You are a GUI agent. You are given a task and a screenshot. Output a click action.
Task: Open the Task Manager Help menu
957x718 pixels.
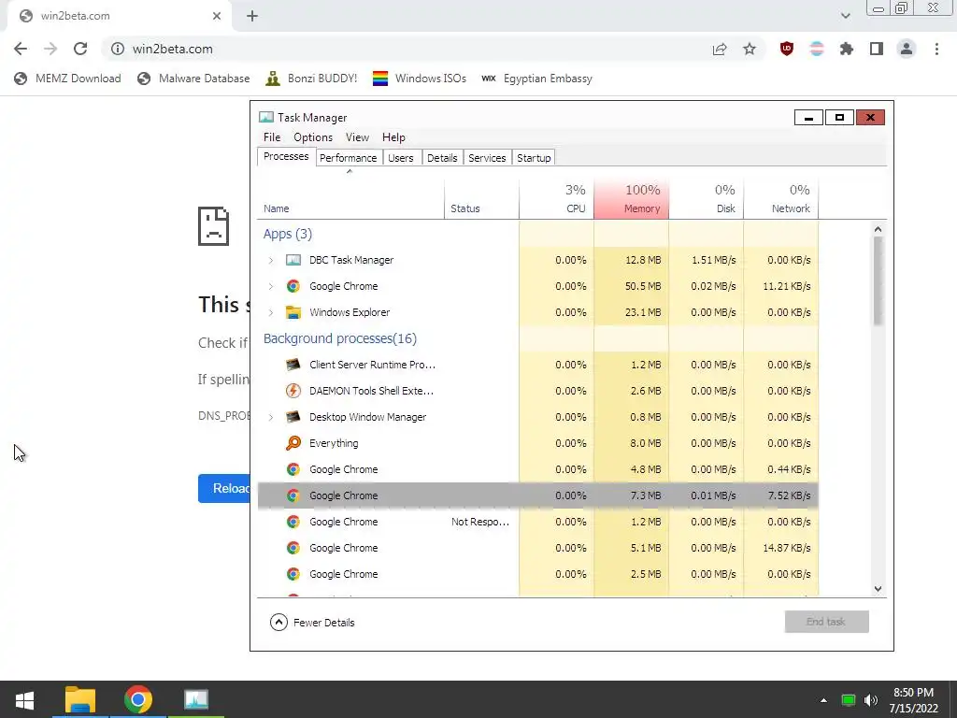point(393,137)
